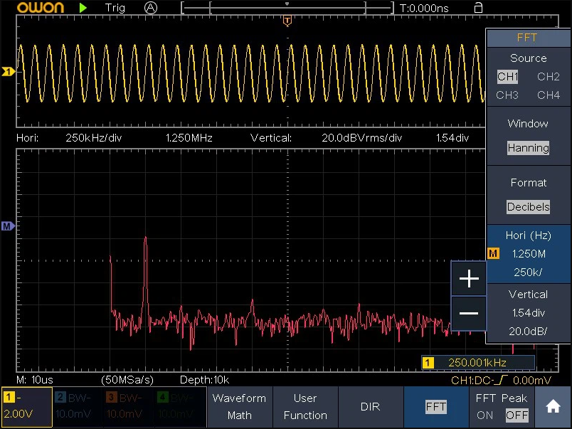This screenshot has width=572, height=429.
Task: Select CH1 as FFT source
Action: (507, 77)
